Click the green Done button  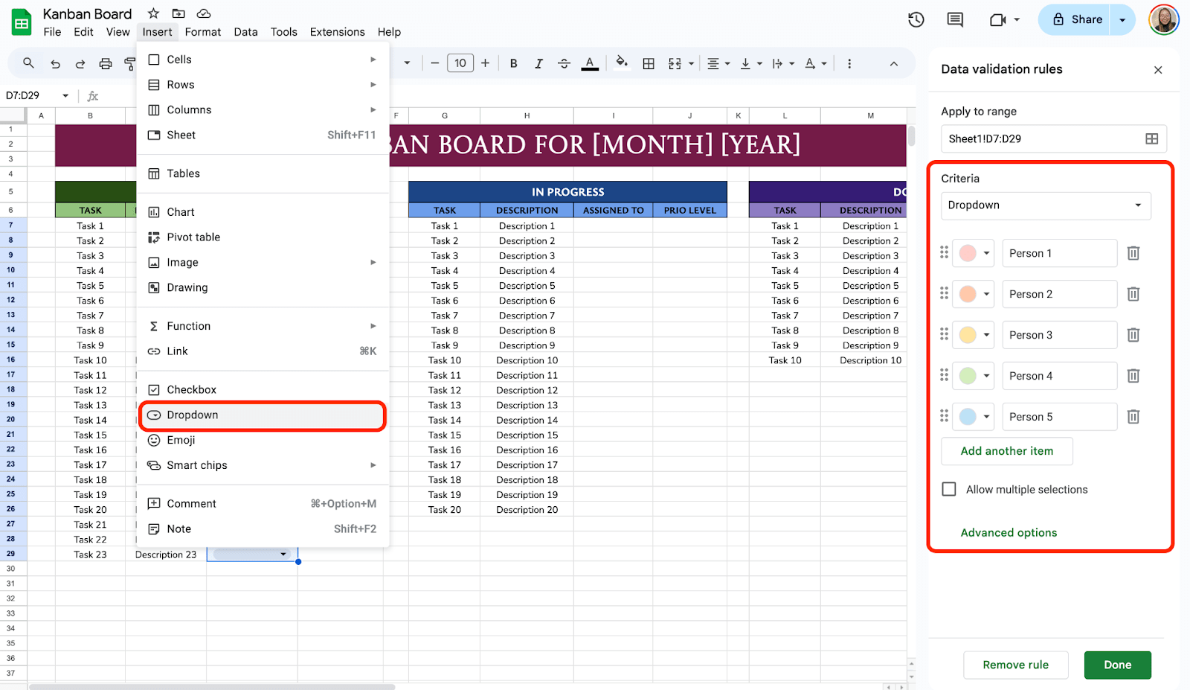[x=1117, y=665]
